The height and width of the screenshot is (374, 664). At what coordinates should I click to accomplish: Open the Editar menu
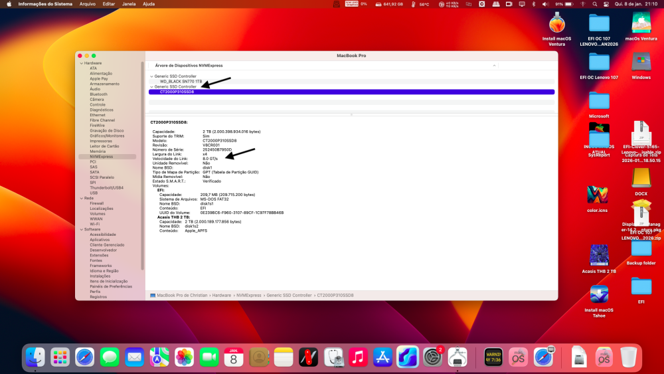pos(109,4)
